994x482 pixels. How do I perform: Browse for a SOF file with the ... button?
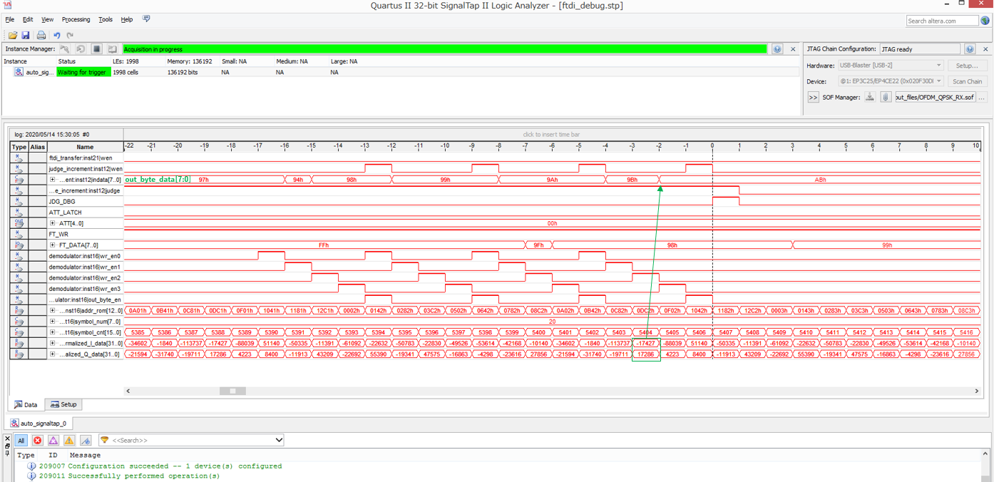click(982, 97)
